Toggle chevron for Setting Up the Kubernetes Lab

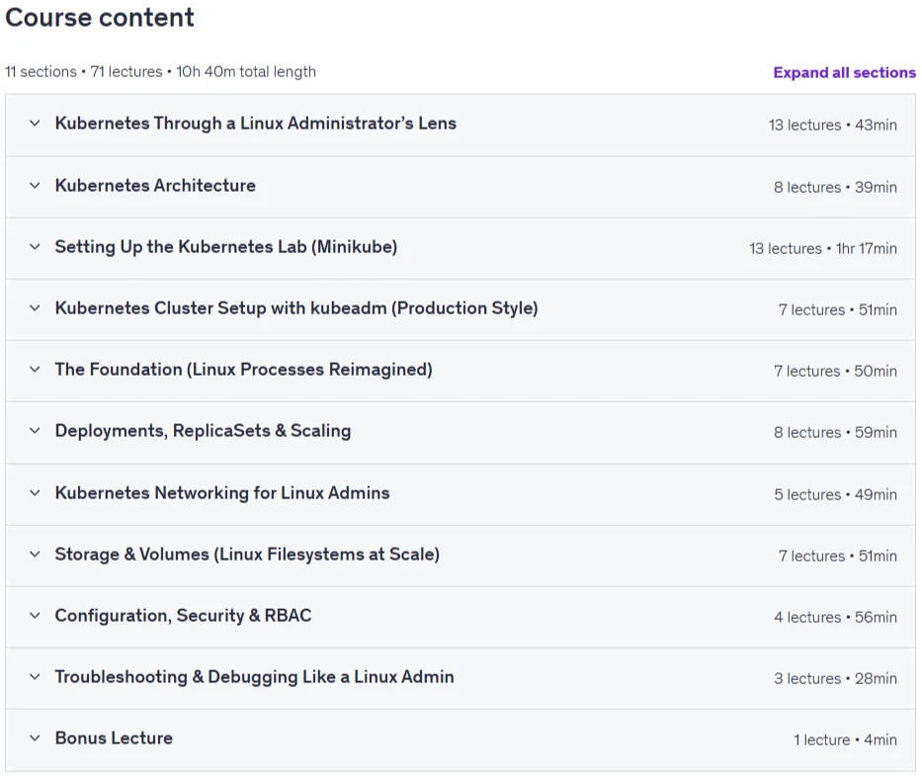[x=35, y=247]
